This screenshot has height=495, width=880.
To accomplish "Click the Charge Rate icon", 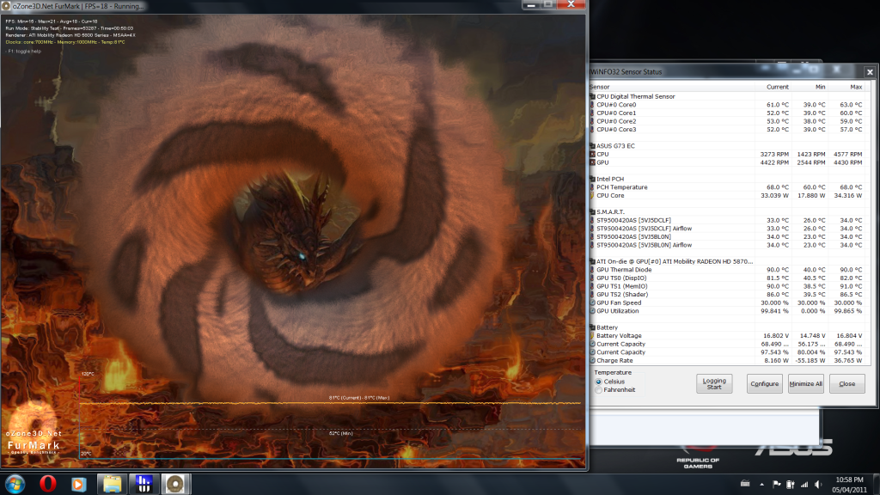I will pyautogui.click(x=592, y=361).
